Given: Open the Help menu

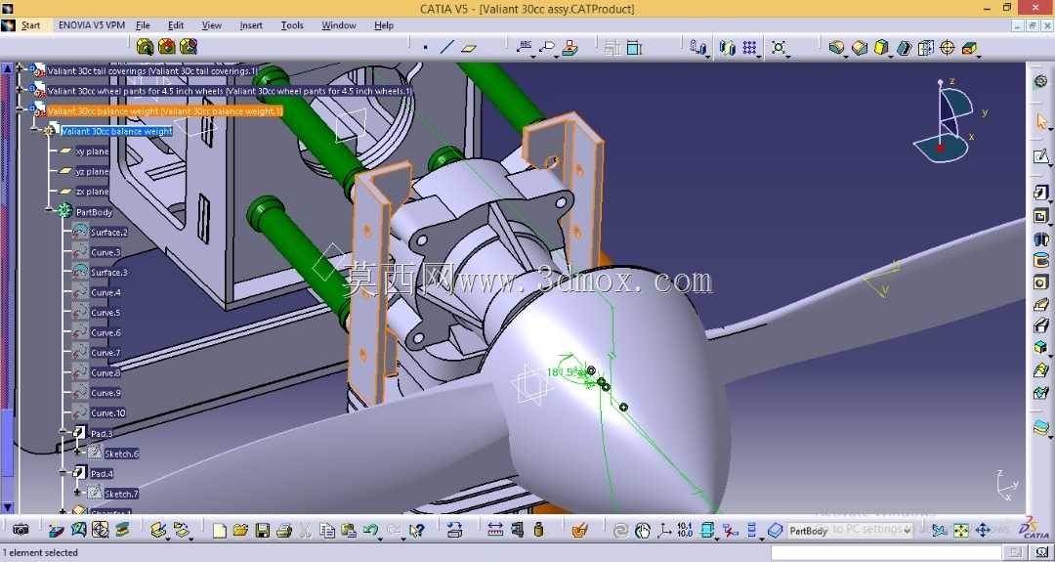Looking at the screenshot, I should [384, 25].
